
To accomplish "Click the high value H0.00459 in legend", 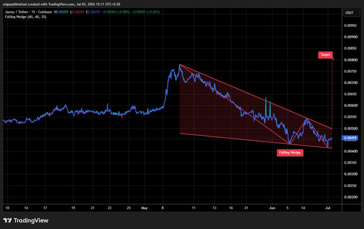I will coord(61,12).
